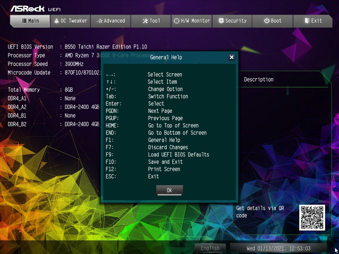339x254 pixels.
Task: Click the DDR4_B1 slot row
Action: [42, 116]
